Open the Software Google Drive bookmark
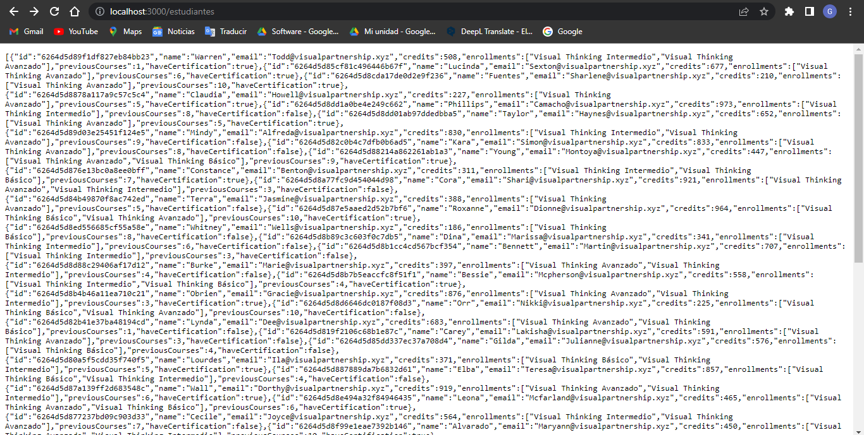Viewport: 864px width, 435px height. (298, 32)
